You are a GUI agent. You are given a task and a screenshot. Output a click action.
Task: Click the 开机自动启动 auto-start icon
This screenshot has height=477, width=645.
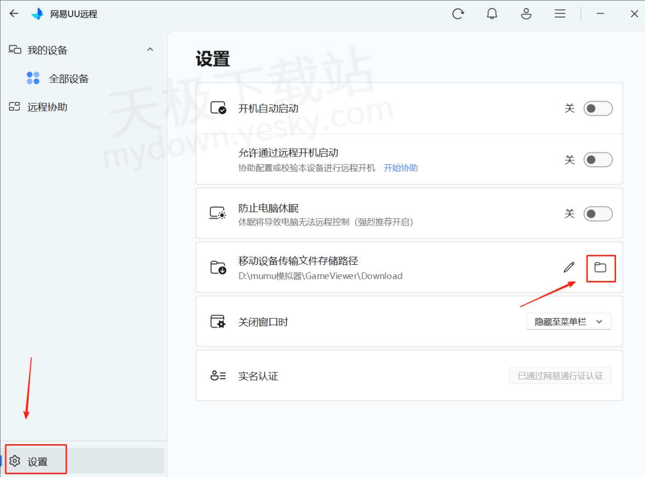(x=218, y=107)
